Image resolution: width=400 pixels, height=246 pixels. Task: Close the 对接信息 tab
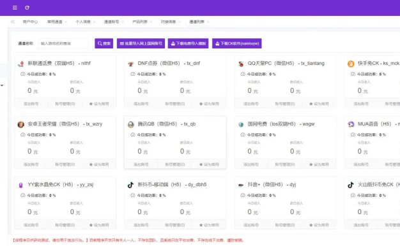[180, 22]
